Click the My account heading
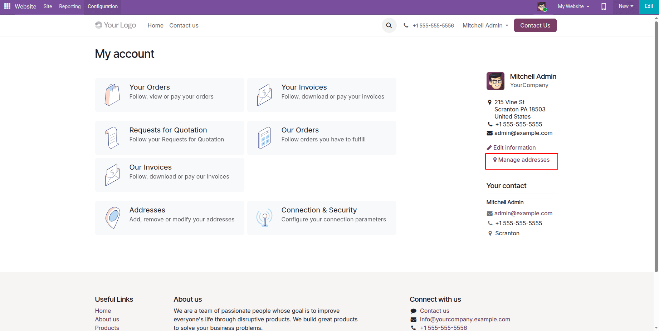The height and width of the screenshot is (331, 659). [x=125, y=54]
